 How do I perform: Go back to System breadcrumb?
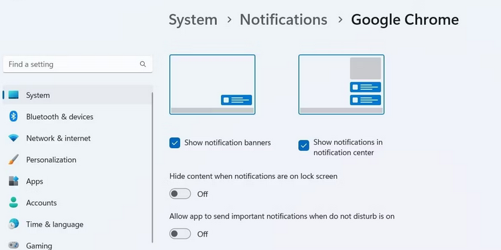click(193, 20)
